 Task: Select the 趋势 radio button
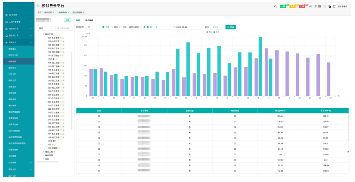[103, 27]
